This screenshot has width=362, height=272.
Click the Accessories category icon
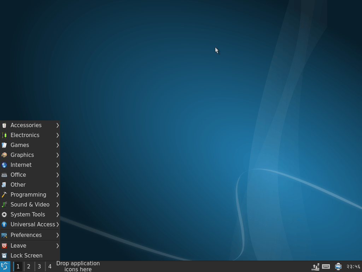(4, 125)
